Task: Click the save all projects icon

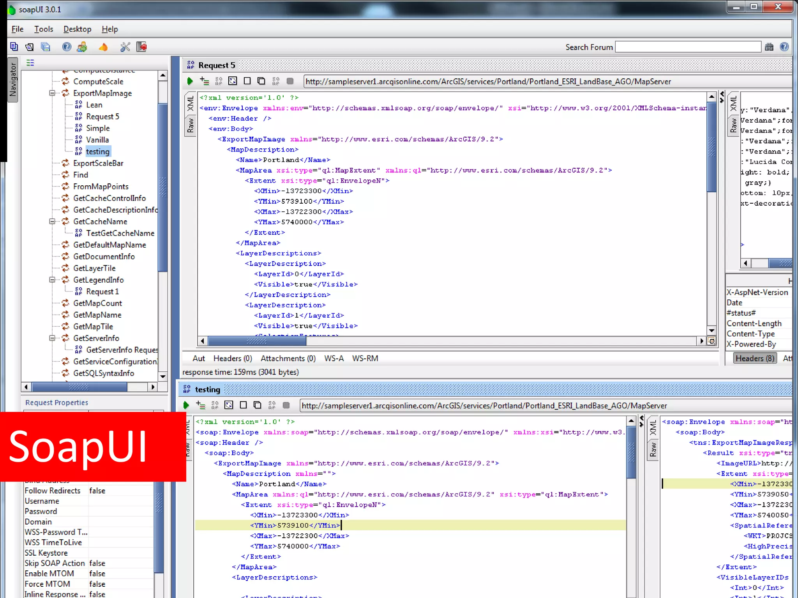Action: click(46, 47)
